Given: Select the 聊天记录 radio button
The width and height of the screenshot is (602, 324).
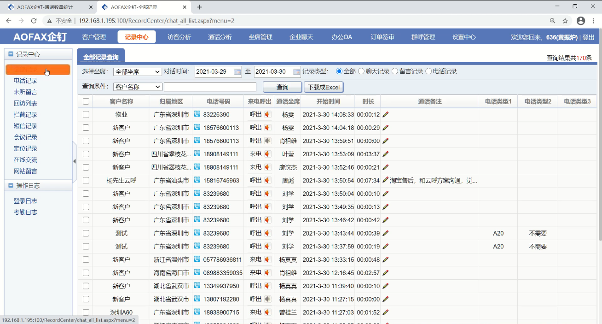Looking at the screenshot, I should [361, 71].
